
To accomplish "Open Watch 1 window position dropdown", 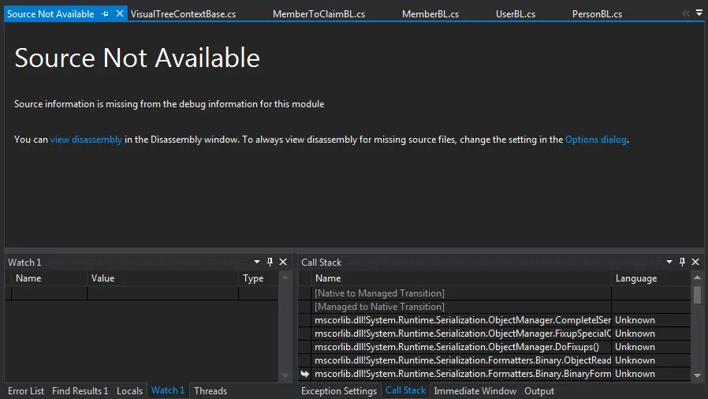I will [257, 262].
